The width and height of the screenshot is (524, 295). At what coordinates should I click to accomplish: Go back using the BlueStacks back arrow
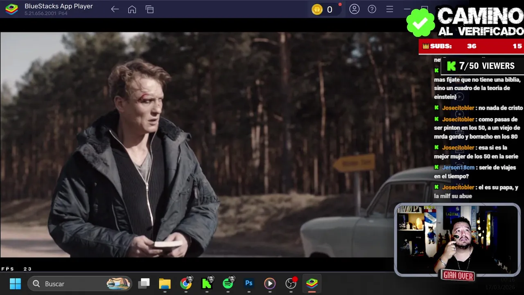115,9
